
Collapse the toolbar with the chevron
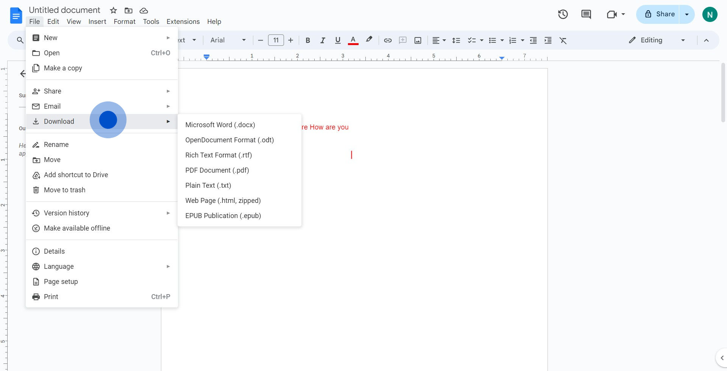[707, 40]
